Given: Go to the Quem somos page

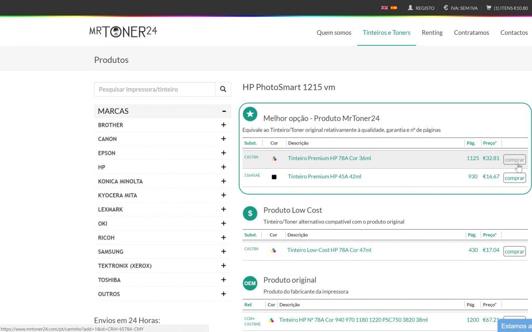Looking at the screenshot, I should tap(334, 32).
